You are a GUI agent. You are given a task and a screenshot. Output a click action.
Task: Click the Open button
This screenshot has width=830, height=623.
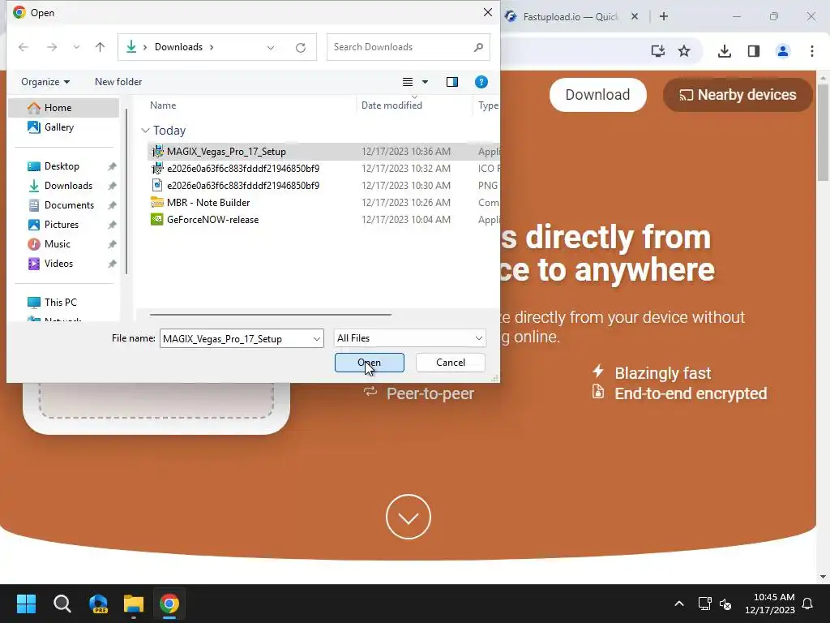[x=370, y=363]
